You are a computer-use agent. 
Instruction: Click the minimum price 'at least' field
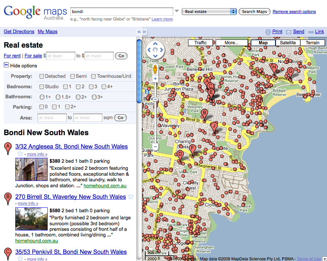[x=60, y=56]
